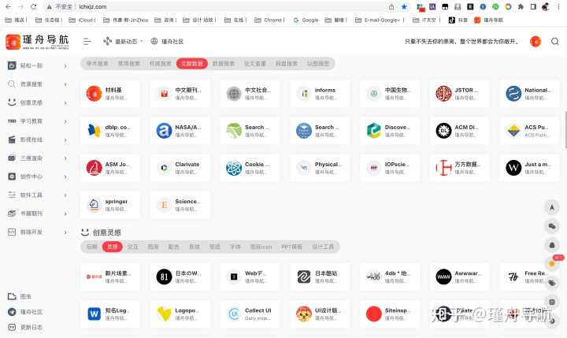Open 更新日志 at the sidebar bottom
567x338 pixels.
(x=25, y=327)
